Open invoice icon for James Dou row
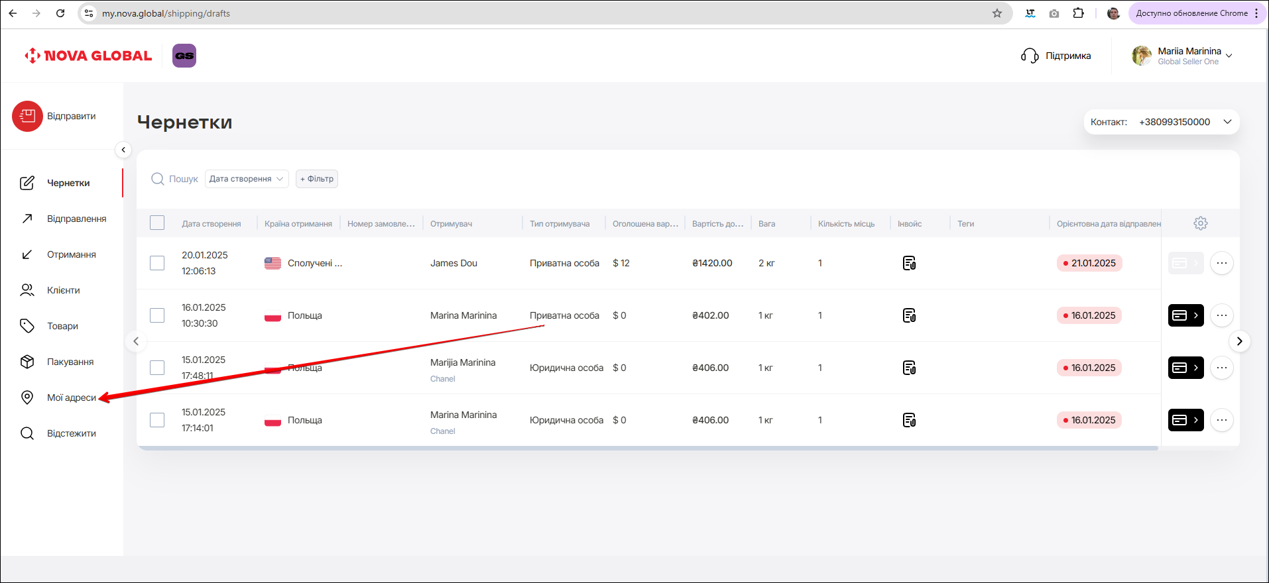This screenshot has height=583, width=1269. coord(909,263)
